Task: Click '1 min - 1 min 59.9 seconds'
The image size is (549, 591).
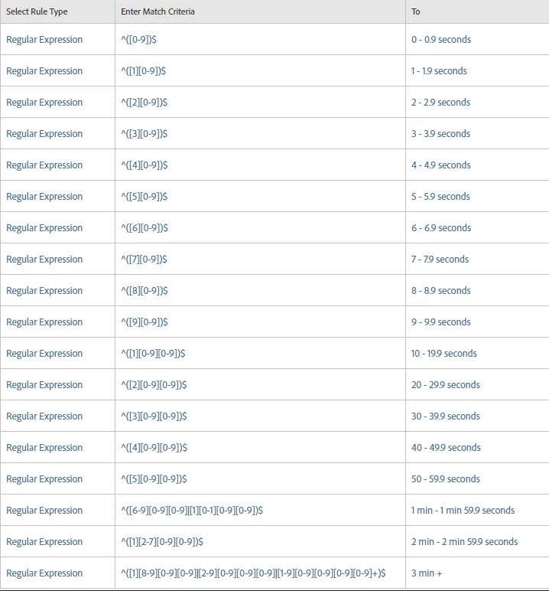Action: (463, 511)
